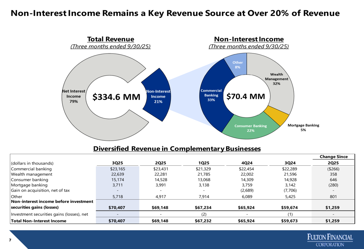Image resolution: width=364 pixels, height=249 pixels.
Task: Click the Total Non-Interest Income row label
Action: [39, 220]
